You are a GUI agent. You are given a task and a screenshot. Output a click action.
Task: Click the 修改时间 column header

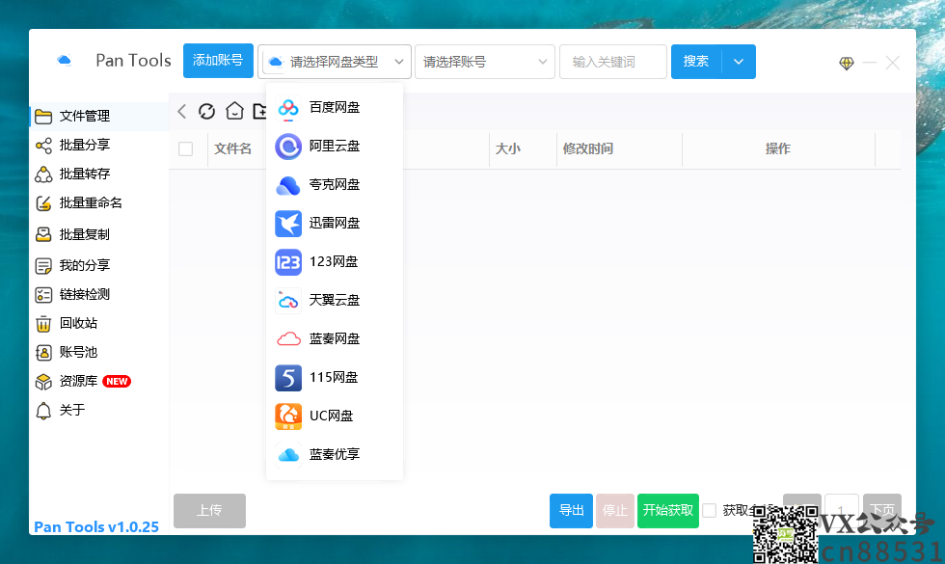588,148
